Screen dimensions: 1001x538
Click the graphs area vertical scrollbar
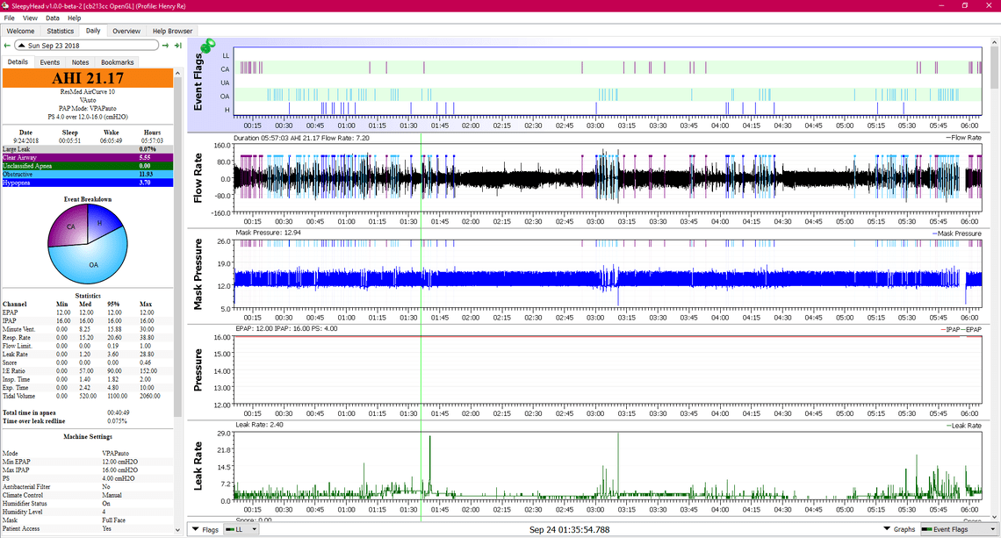coord(993,263)
